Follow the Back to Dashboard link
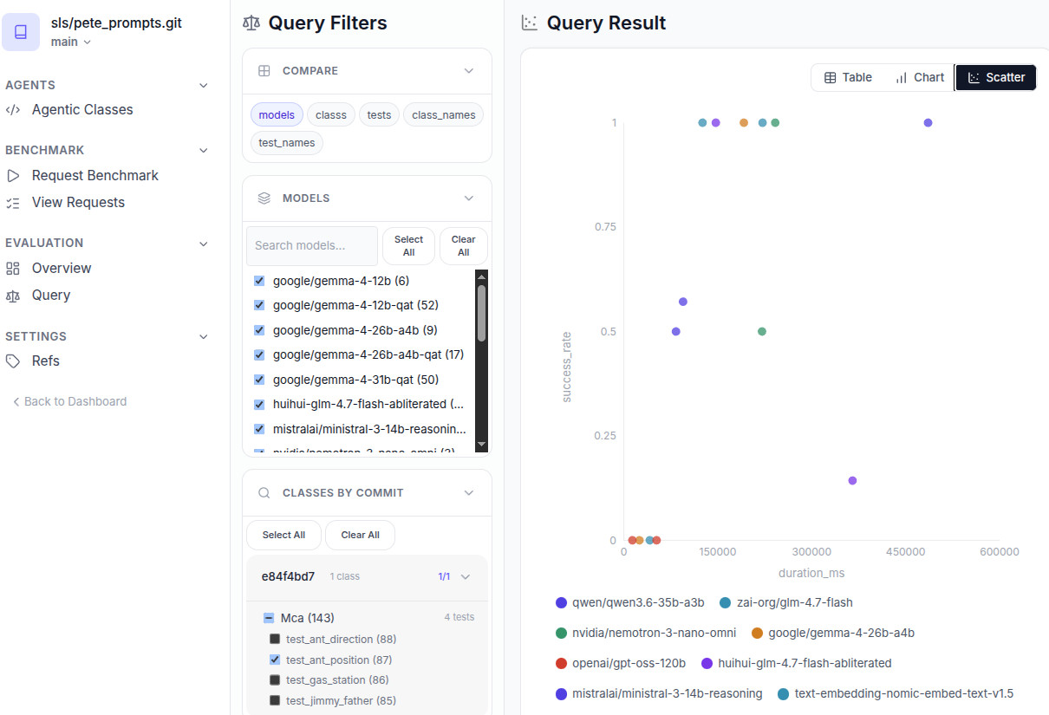 pyautogui.click(x=69, y=401)
